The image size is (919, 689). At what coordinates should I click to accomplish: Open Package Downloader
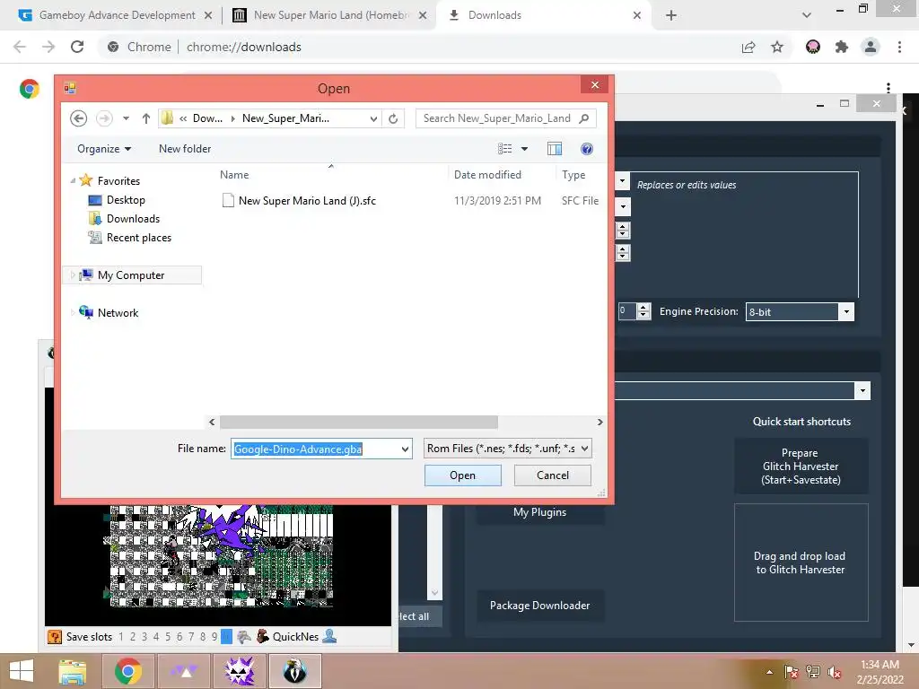(x=539, y=606)
